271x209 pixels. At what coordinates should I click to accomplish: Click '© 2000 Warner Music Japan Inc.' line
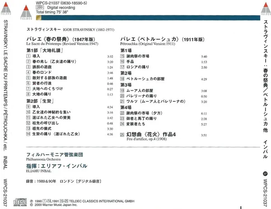pyautogui.click(x=54, y=205)
